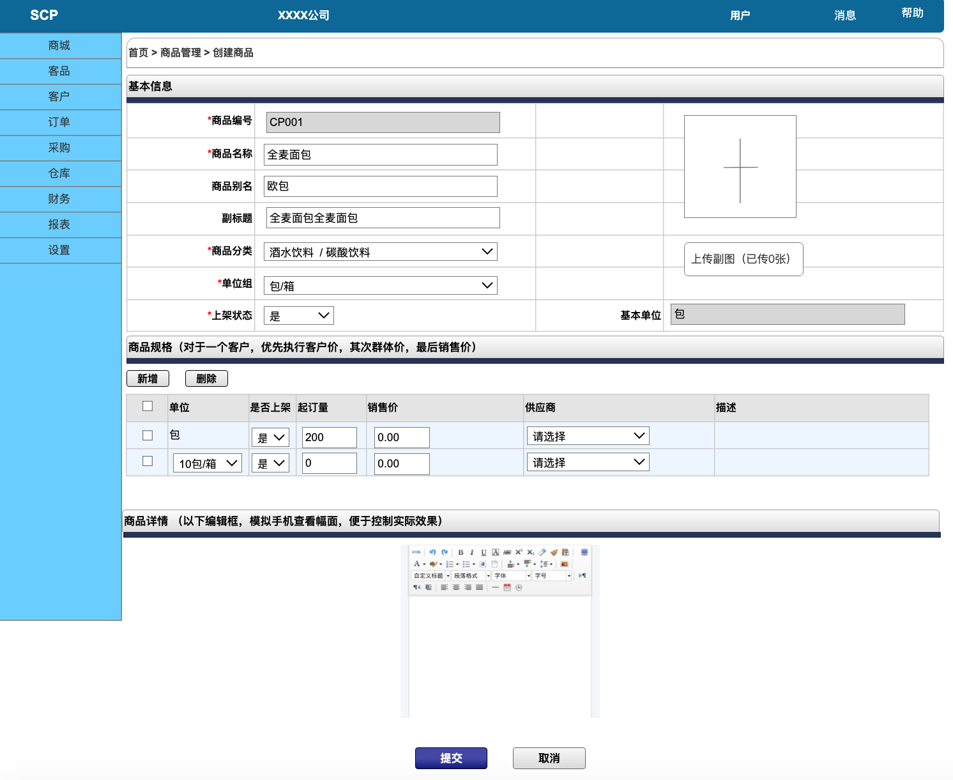This screenshot has height=780, width=953.
Task: Open the 自定义标题 editor dropdown
Action: click(431, 575)
